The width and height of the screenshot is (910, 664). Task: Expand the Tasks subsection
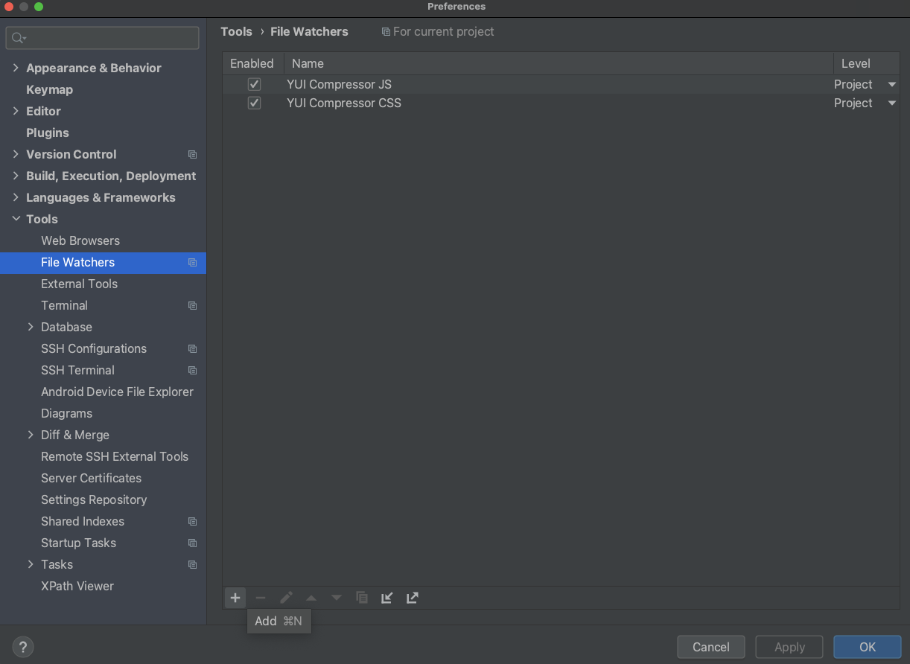[31, 564]
